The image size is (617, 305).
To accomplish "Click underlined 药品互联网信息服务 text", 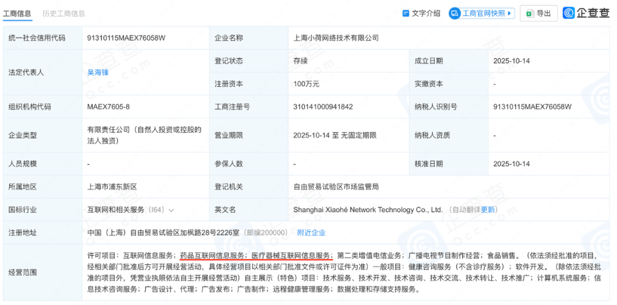I will coord(212,255).
